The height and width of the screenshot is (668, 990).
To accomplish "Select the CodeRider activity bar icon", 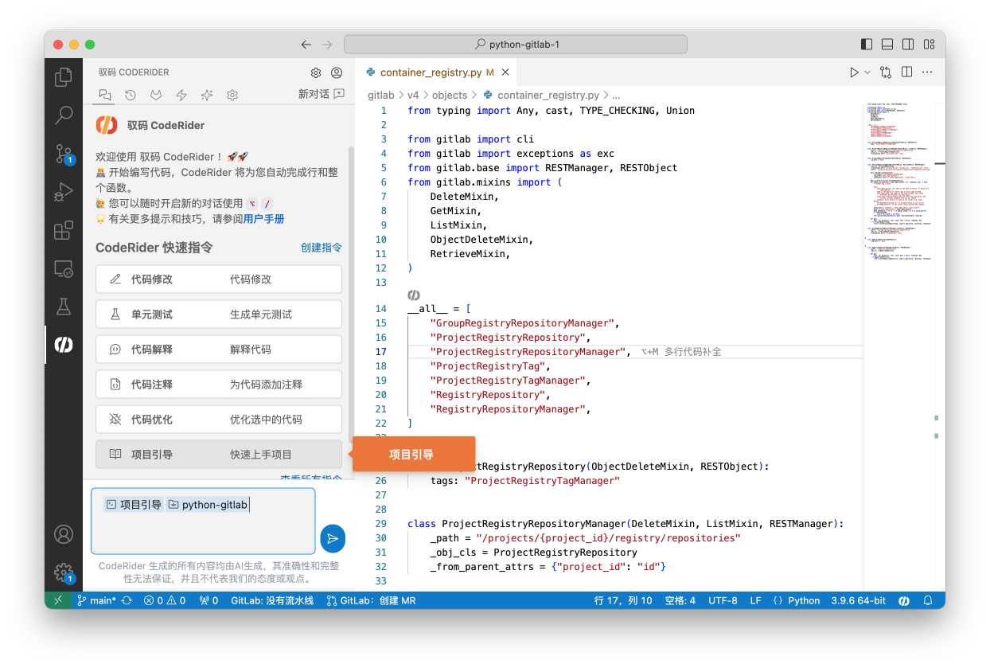I will [64, 345].
